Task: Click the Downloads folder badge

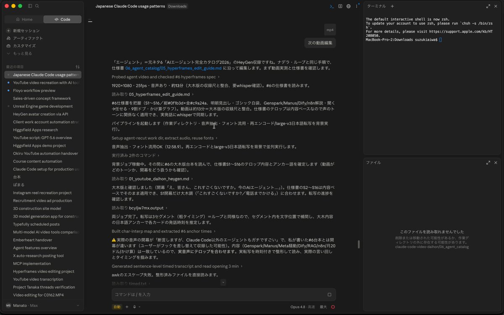Action: [178, 6]
